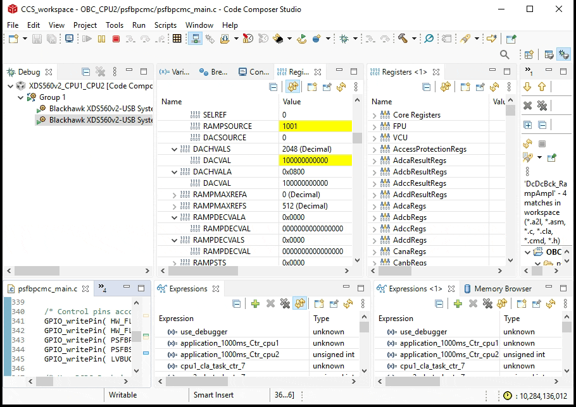Screen dimensions: 576x407
Task: Open the Scripts menu
Action: (x=165, y=25)
